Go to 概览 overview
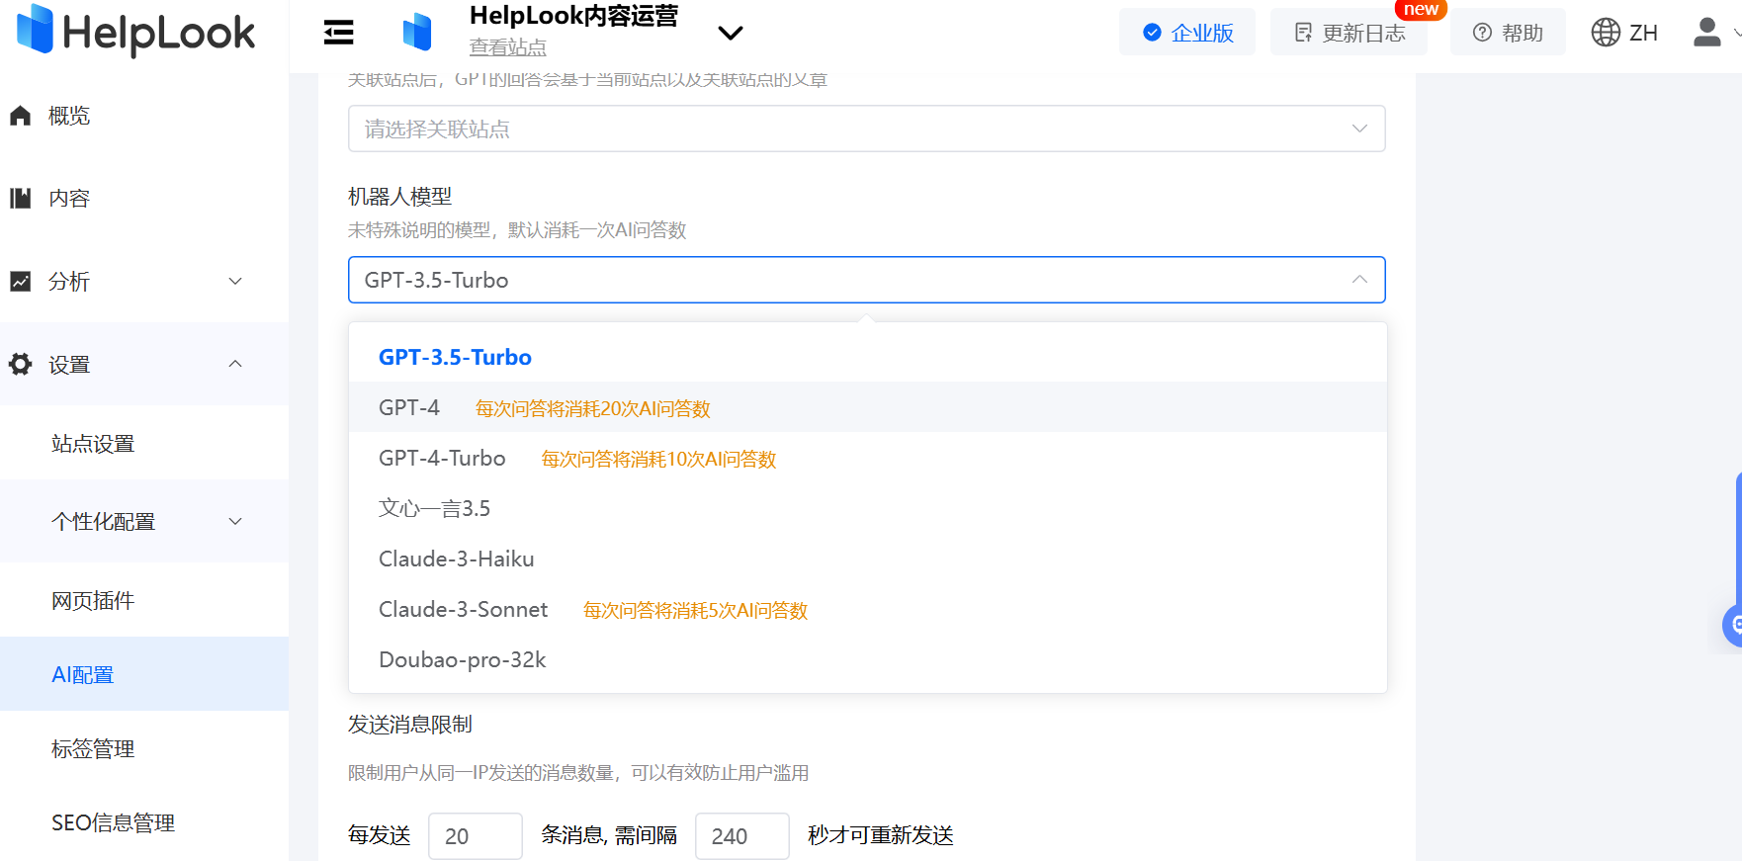Image resolution: width=1742 pixels, height=861 pixels. pyautogui.click(x=69, y=116)
